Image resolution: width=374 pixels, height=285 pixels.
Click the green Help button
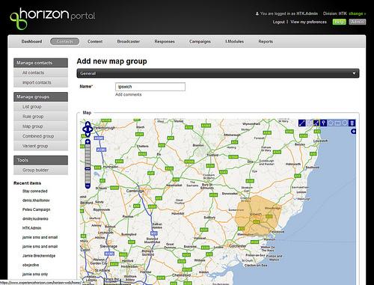point(340,22)
